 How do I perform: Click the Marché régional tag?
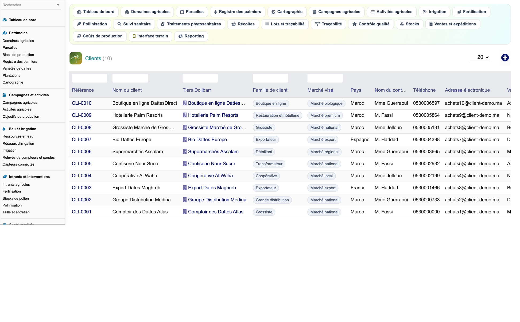(x=324, y=152)
